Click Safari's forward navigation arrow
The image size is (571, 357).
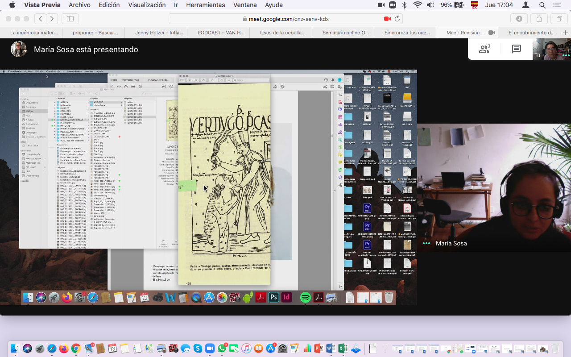point(52,19)
